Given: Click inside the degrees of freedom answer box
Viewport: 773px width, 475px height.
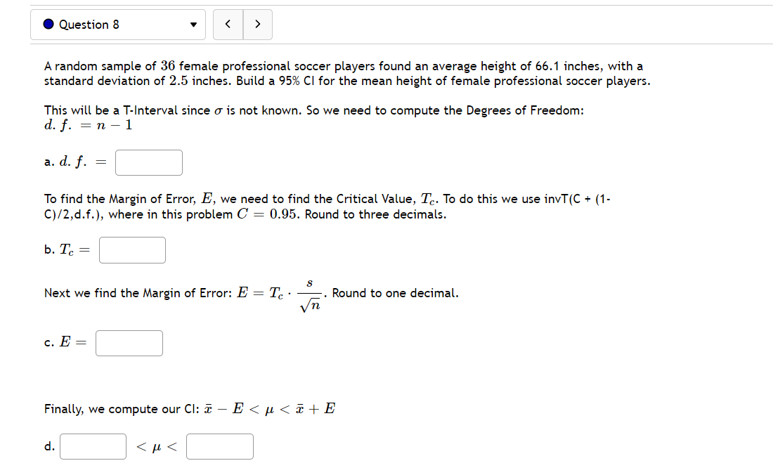Looking at the screenshot, I should [x=148, y=162].
